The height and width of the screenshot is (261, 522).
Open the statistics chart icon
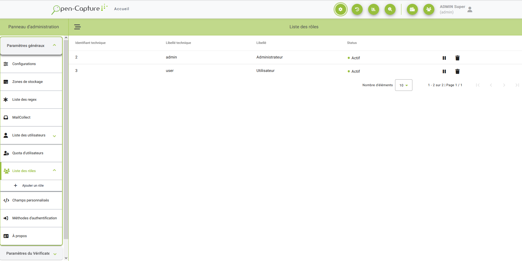pos(373,9)
